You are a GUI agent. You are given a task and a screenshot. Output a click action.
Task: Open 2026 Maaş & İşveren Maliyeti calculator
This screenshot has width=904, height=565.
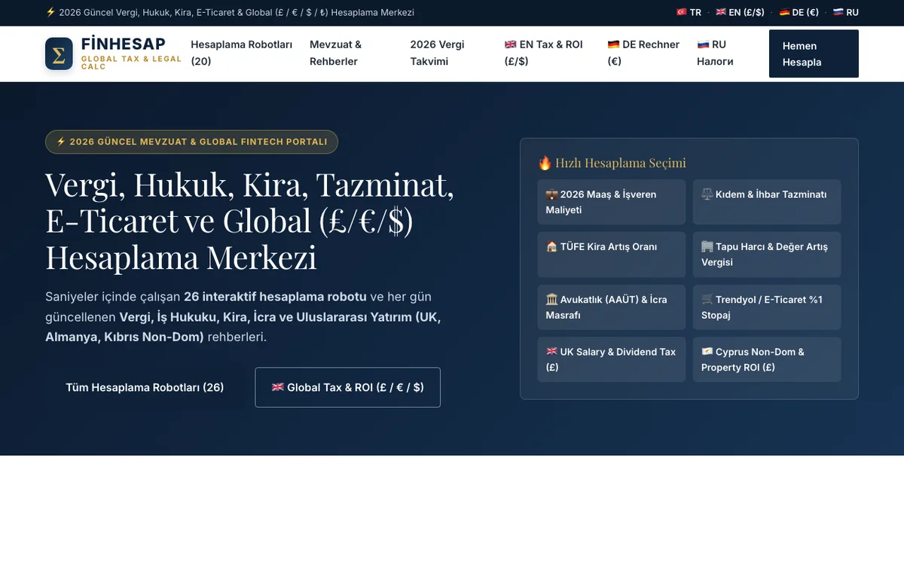612,202
